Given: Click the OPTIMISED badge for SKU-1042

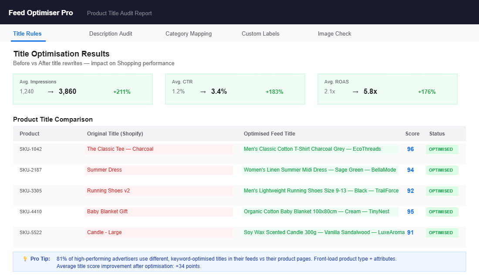Looking at the screenshot, I should click(x=442, y=149).
